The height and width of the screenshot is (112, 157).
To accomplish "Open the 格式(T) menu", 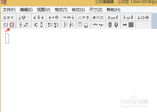I will coord(61,10).
